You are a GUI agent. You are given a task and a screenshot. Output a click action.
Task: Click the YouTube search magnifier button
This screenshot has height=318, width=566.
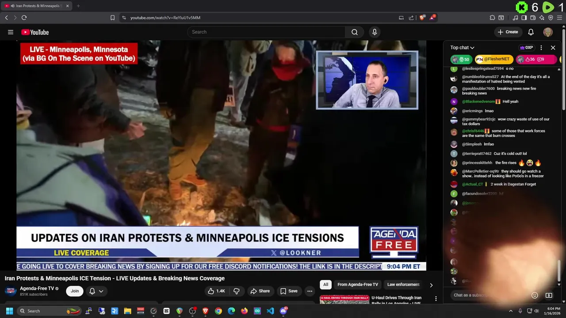[355, 32]
